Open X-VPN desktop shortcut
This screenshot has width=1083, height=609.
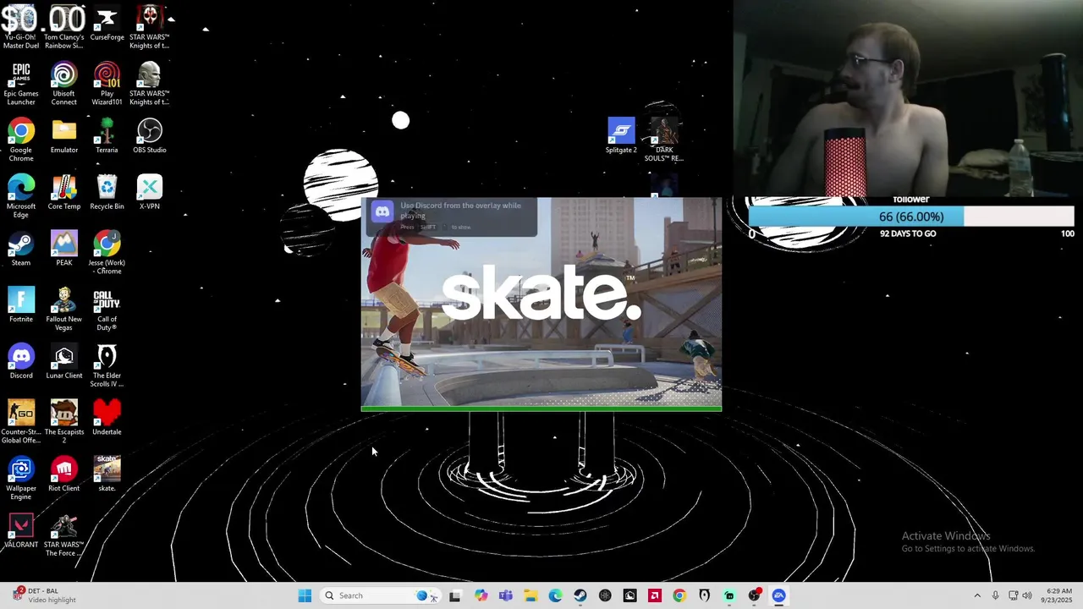click(x=150, y=193)
